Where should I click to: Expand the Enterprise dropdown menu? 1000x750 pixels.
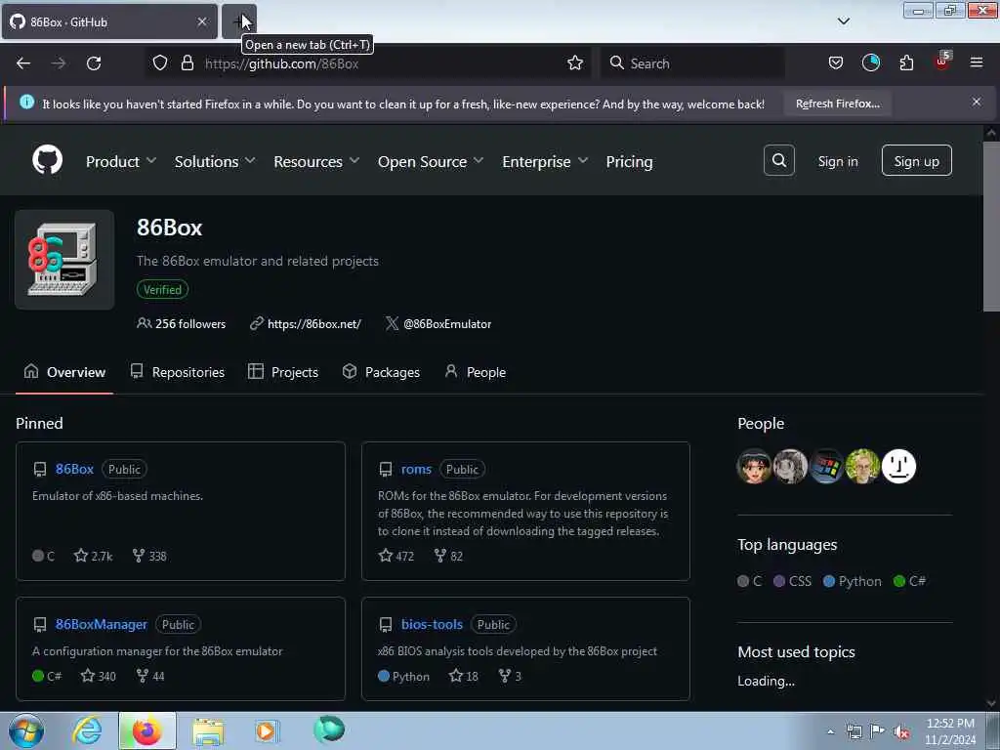(545, 161)
